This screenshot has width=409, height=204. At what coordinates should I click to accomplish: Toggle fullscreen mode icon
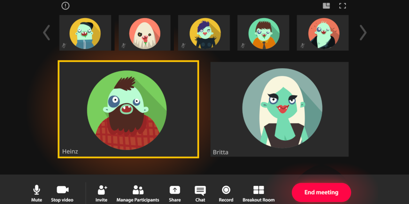coord(343,6)
